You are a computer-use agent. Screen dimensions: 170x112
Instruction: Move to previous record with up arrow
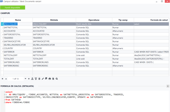6,79
